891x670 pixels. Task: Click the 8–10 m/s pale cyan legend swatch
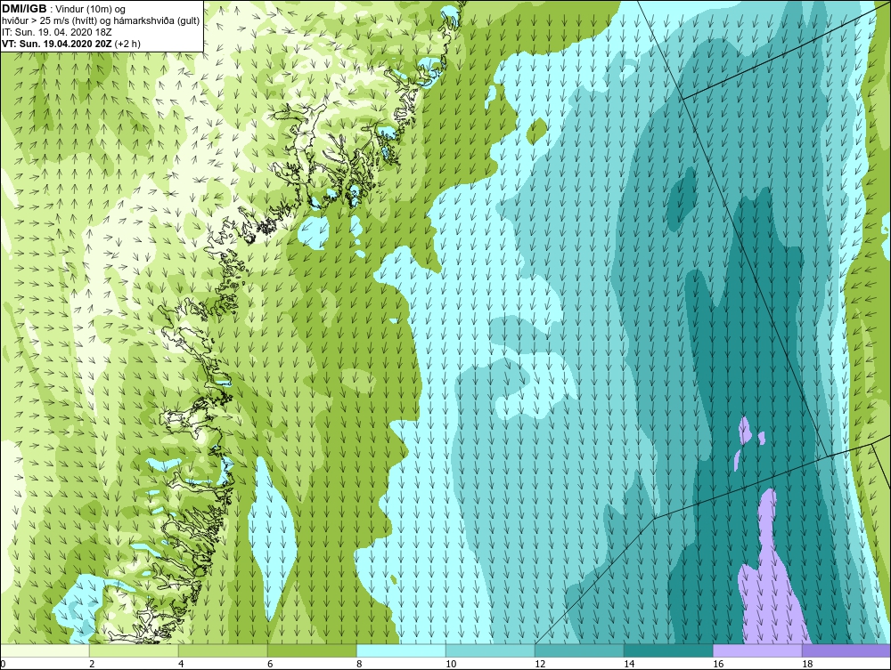point(401,650)
